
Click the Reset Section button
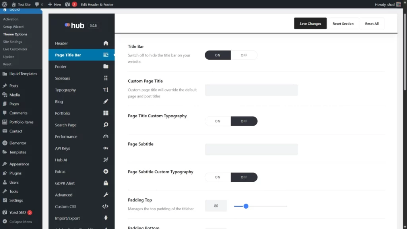(343, 23)
